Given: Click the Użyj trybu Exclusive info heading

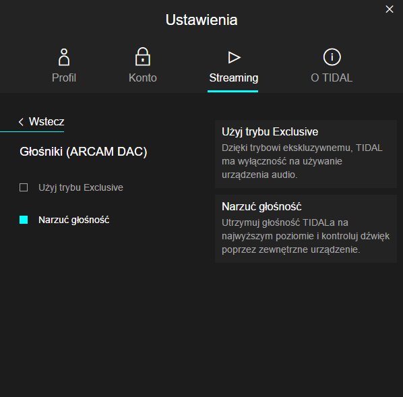Looking at the screenshot, I should point(270,132).
